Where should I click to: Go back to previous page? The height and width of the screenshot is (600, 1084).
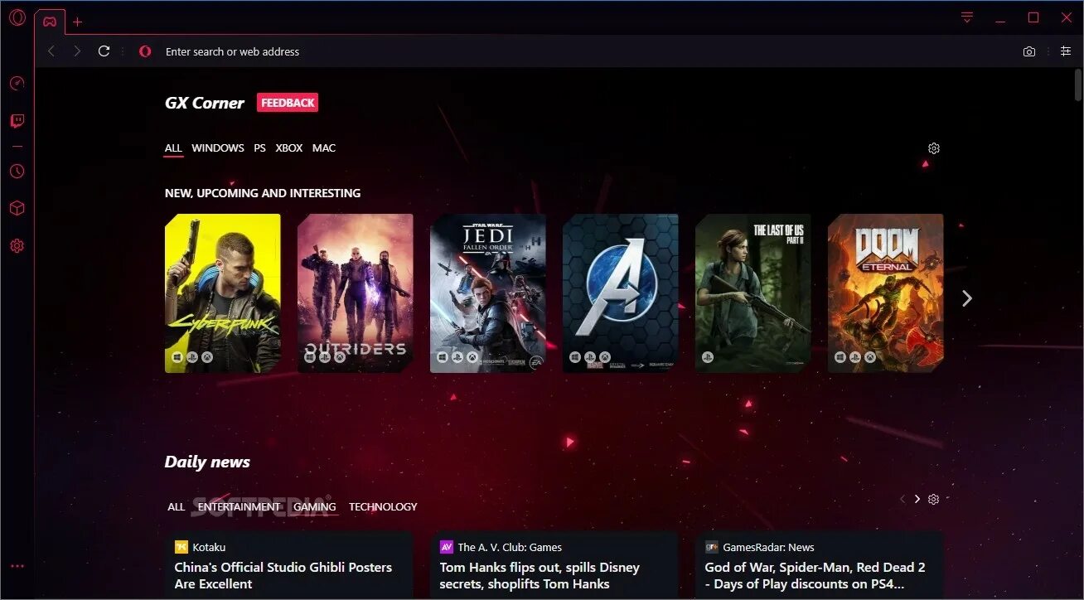51,51
